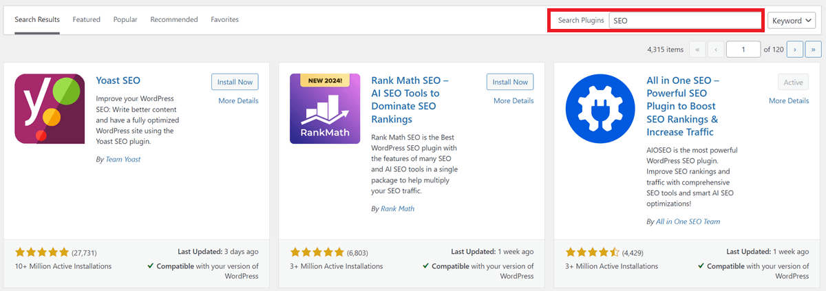Open Team Yoast author link
826x291 pixels.
[123, 160]
